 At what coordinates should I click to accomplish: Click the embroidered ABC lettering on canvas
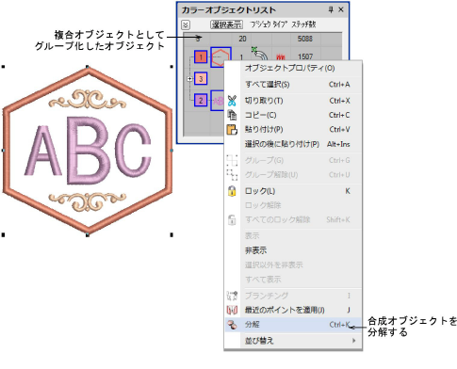pyautogui.click(x=88, y=151)
